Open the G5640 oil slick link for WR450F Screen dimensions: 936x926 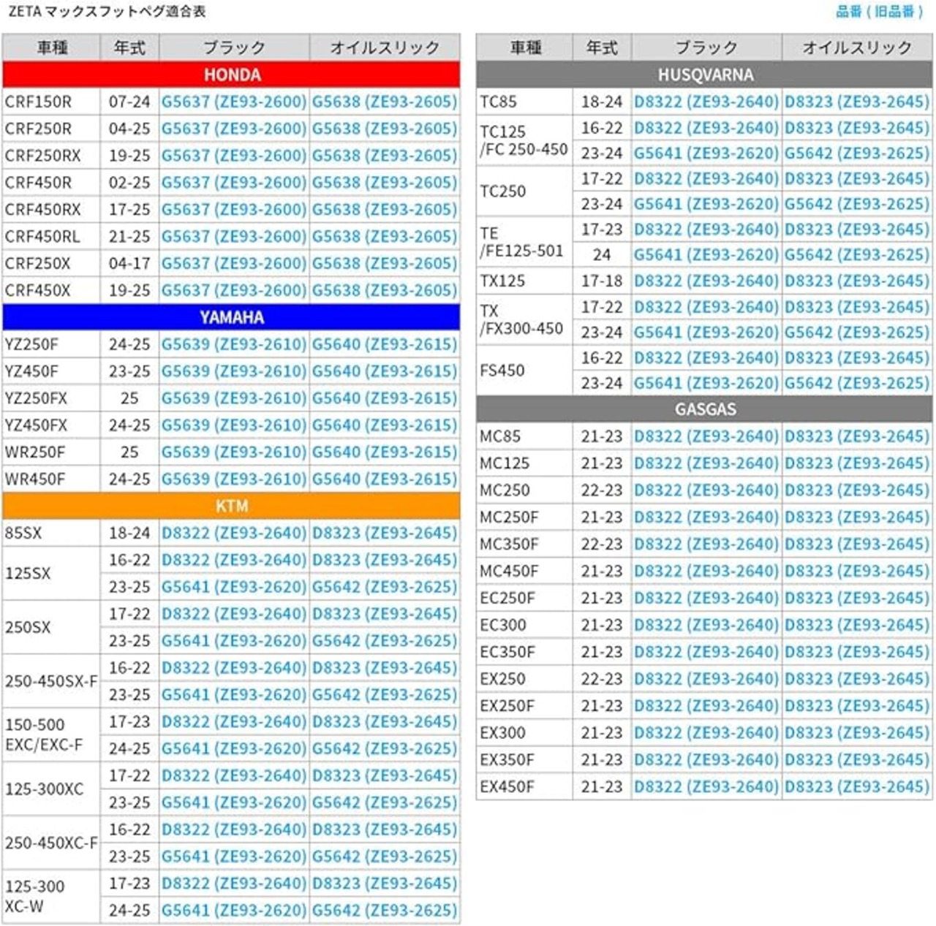point(385,479)
